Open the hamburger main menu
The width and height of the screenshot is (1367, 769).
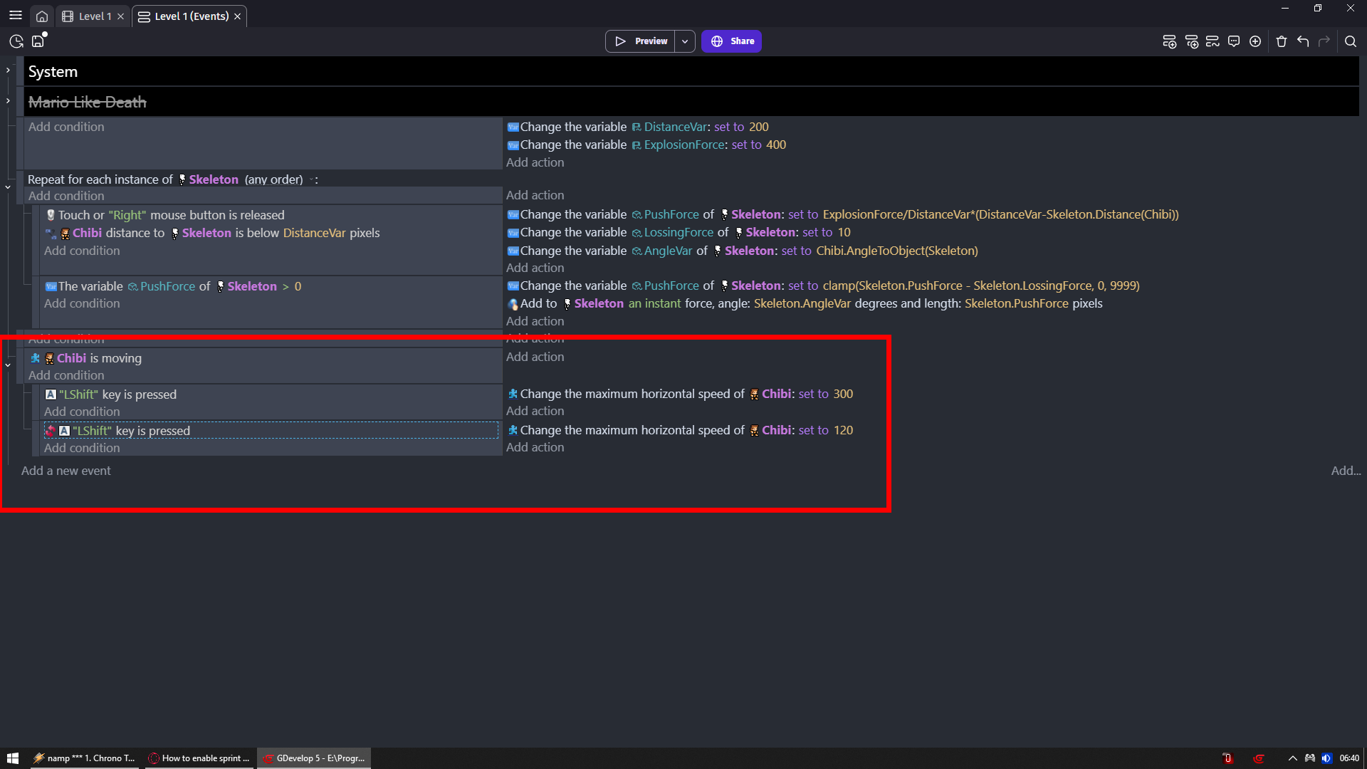[16, 15]
